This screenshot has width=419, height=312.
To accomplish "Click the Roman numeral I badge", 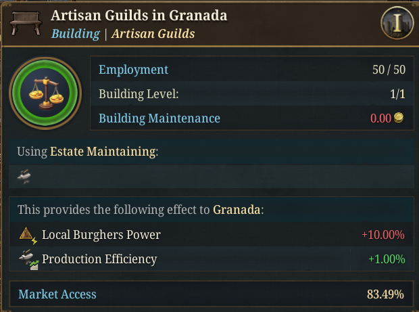I will coord(397,24).
